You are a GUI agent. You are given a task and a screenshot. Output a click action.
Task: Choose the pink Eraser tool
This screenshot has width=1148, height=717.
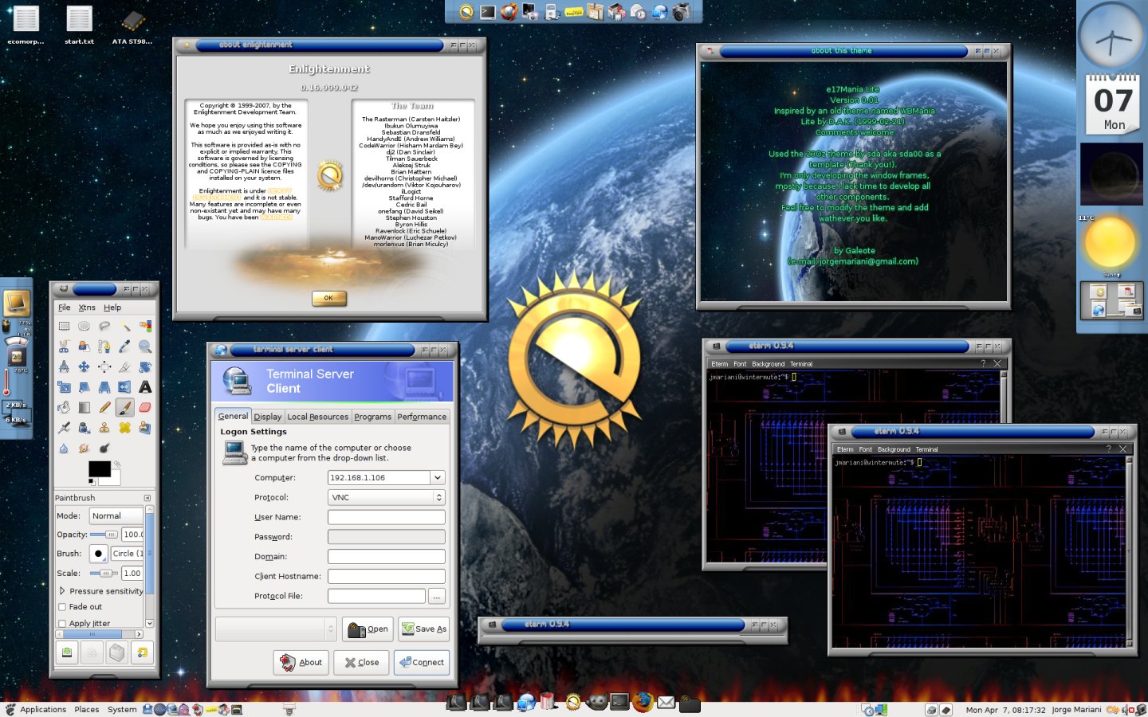coord(145,407)
